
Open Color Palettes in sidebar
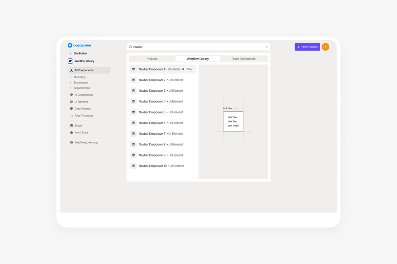(x=80, y=109)
